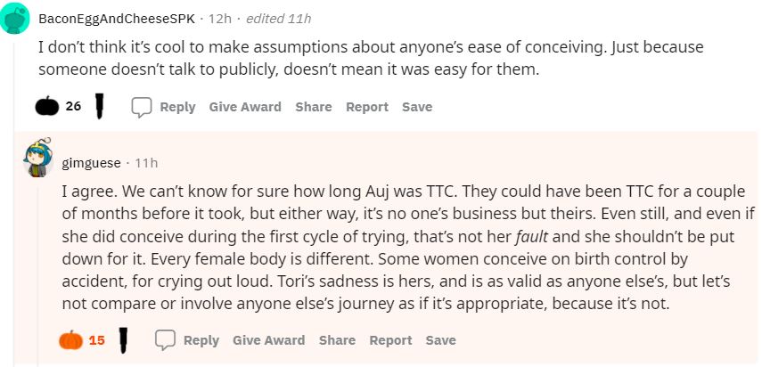Image resolution: width=762 pixels, height=367 pixels.
Task: Downvote gimguese's reply
Action: 124,340
